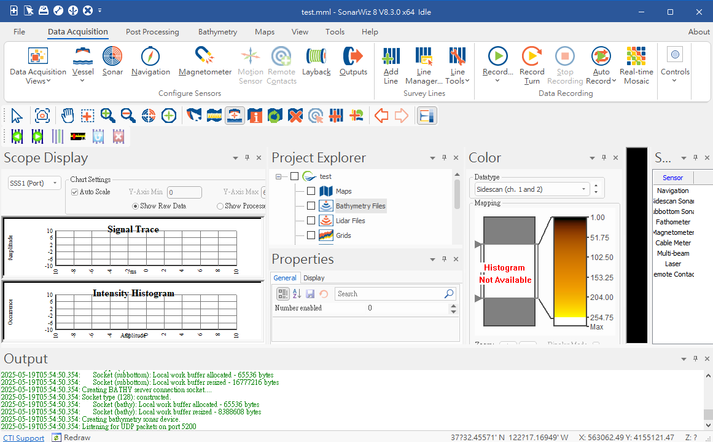This screenshot has height=442, width=713.
Task: Open the Datatype Sidescan dropdown
Action: click(x=532, y=189)
